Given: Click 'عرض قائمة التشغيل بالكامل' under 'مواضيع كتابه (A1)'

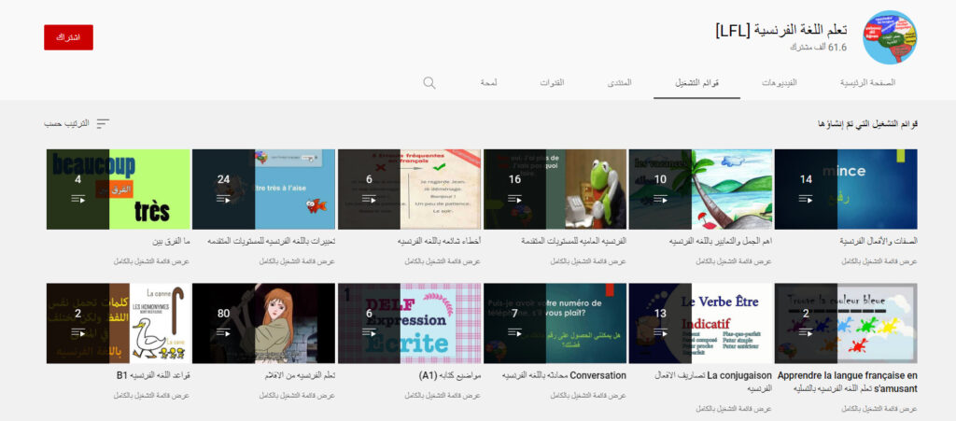Looking at the screenshot, I should point(443,396).
